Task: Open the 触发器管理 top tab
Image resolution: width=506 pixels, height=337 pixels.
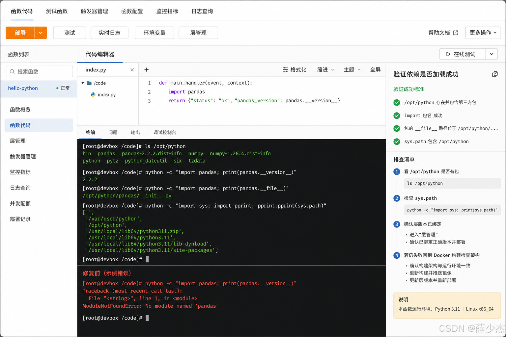Action: pyautogui.click(x=95, y=11)
